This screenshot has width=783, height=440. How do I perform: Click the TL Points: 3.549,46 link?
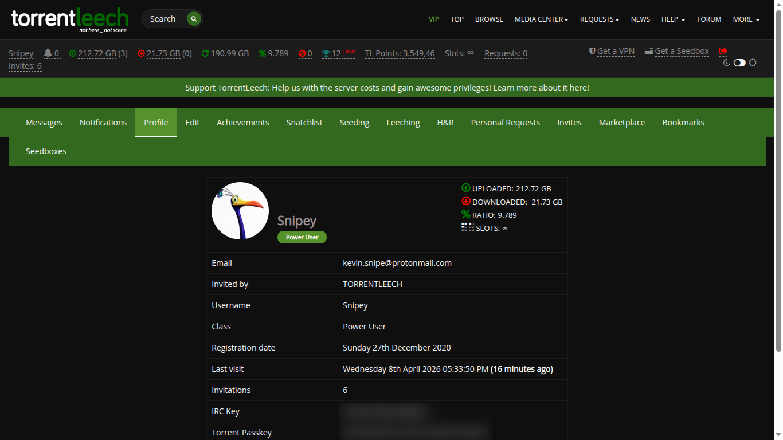[x=400, y=53]
